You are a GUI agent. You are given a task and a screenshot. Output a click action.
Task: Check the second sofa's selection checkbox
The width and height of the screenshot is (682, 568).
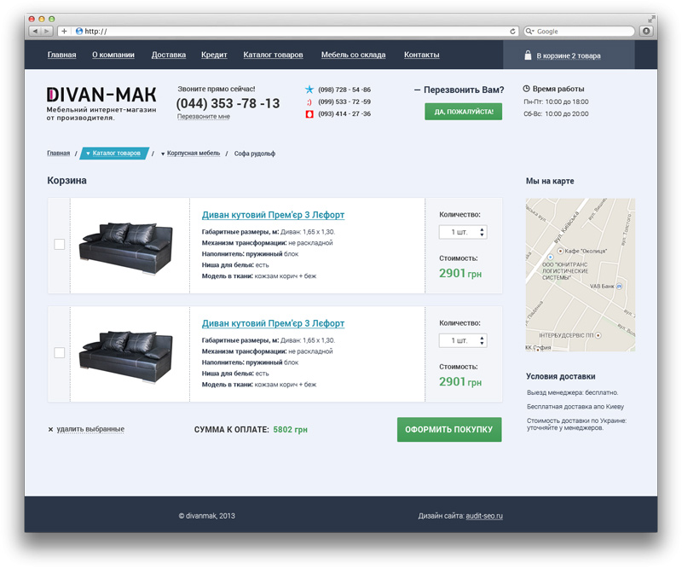(x=59, y=352)
